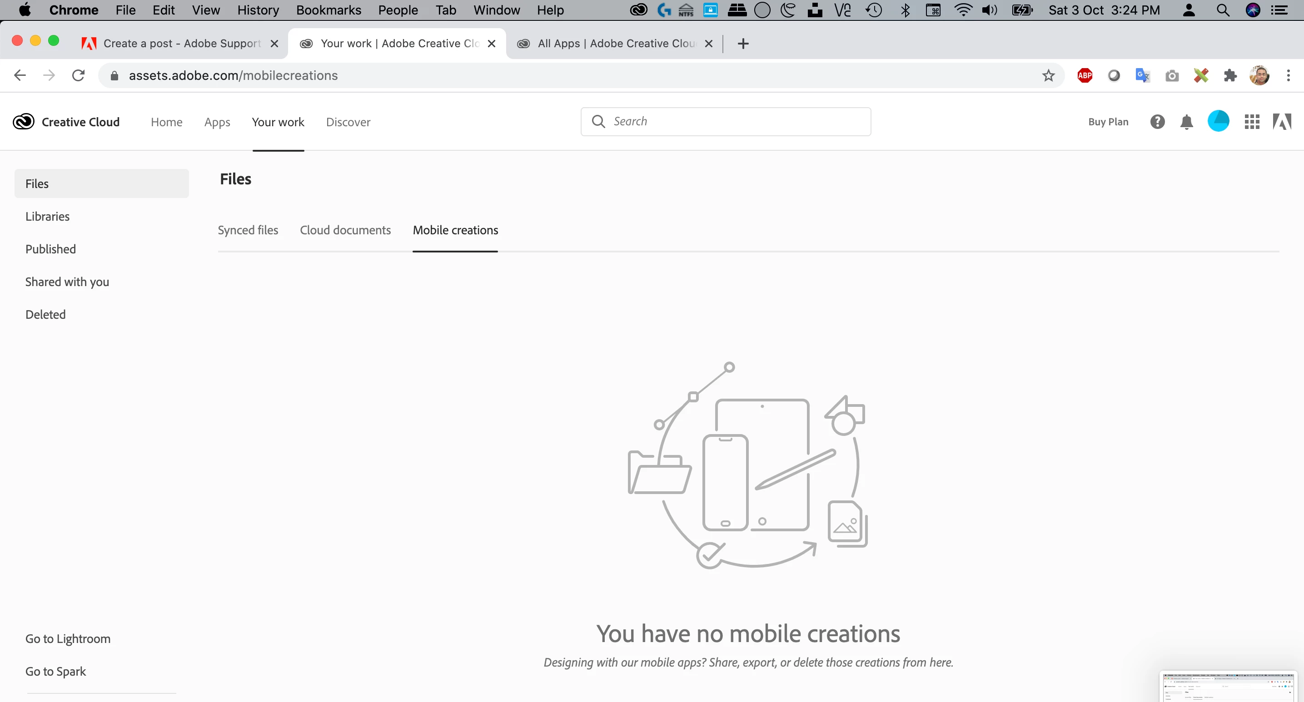Open notifications bell icon

pyautogui.click(x=1186, y=122)
